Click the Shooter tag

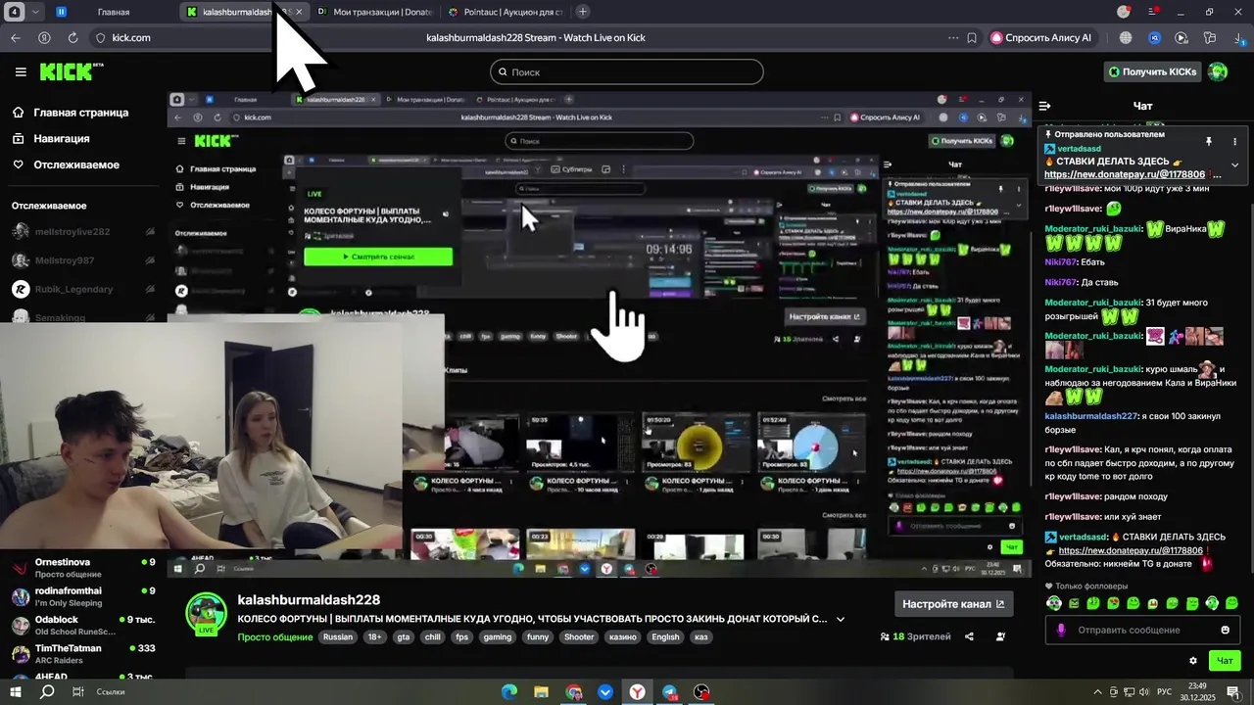[579, 636]
